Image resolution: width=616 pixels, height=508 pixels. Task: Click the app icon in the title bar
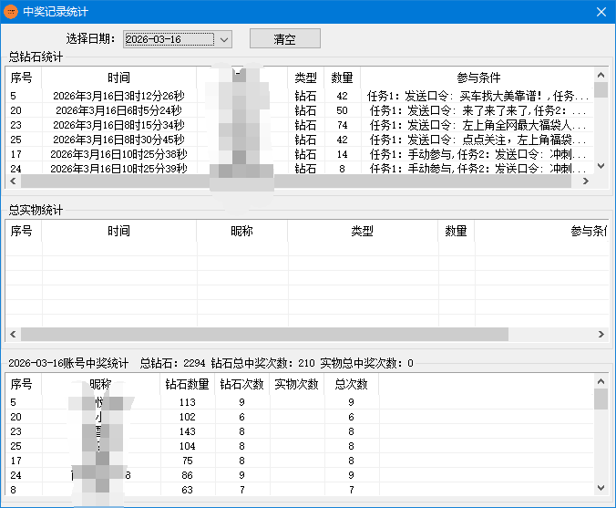11,12
